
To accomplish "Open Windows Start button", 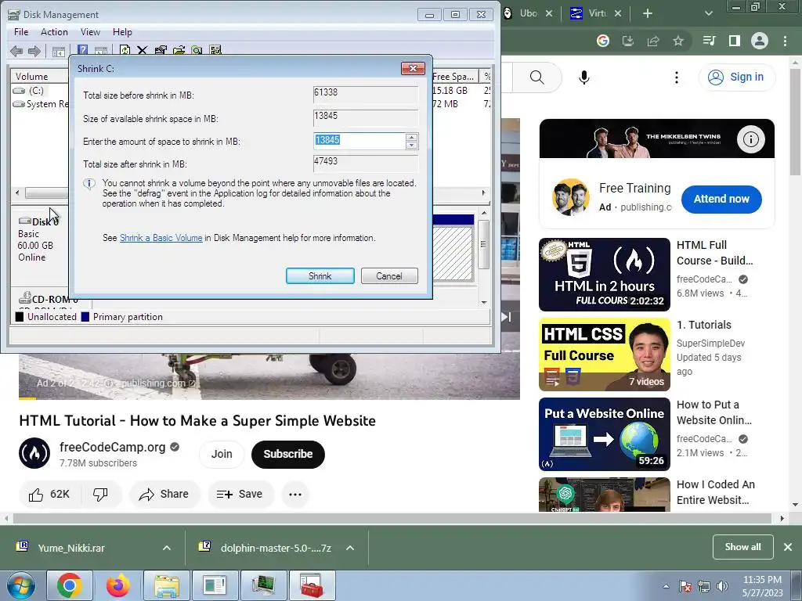I will coord(21,585).
